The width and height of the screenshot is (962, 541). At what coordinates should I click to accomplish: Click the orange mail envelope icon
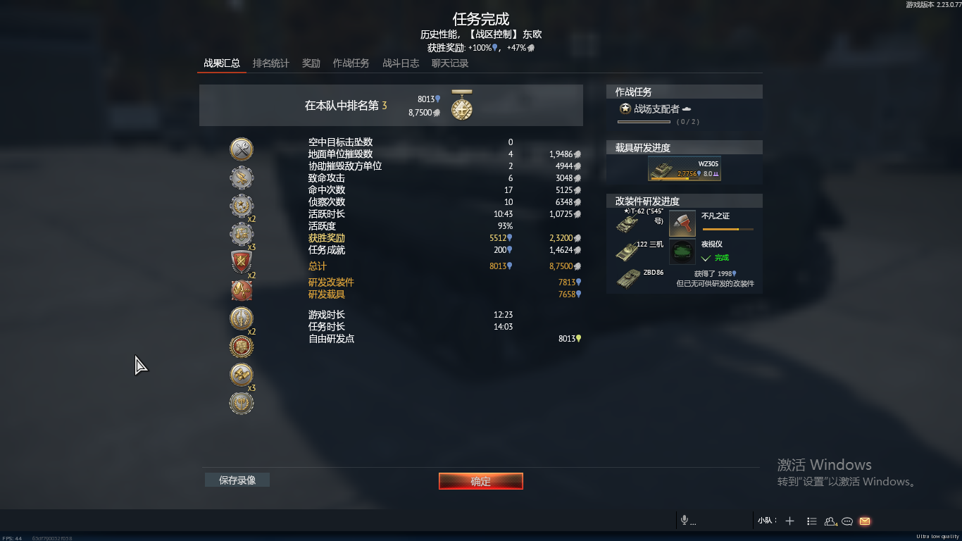[x=865, y=521]
